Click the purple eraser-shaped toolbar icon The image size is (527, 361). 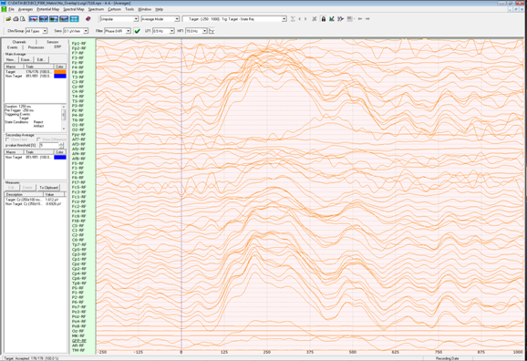[88, 19]
